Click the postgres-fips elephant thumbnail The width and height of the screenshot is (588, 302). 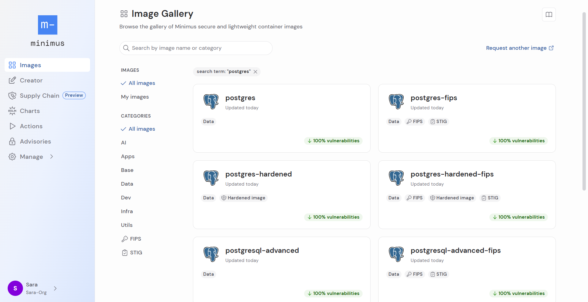coord(396,101)
